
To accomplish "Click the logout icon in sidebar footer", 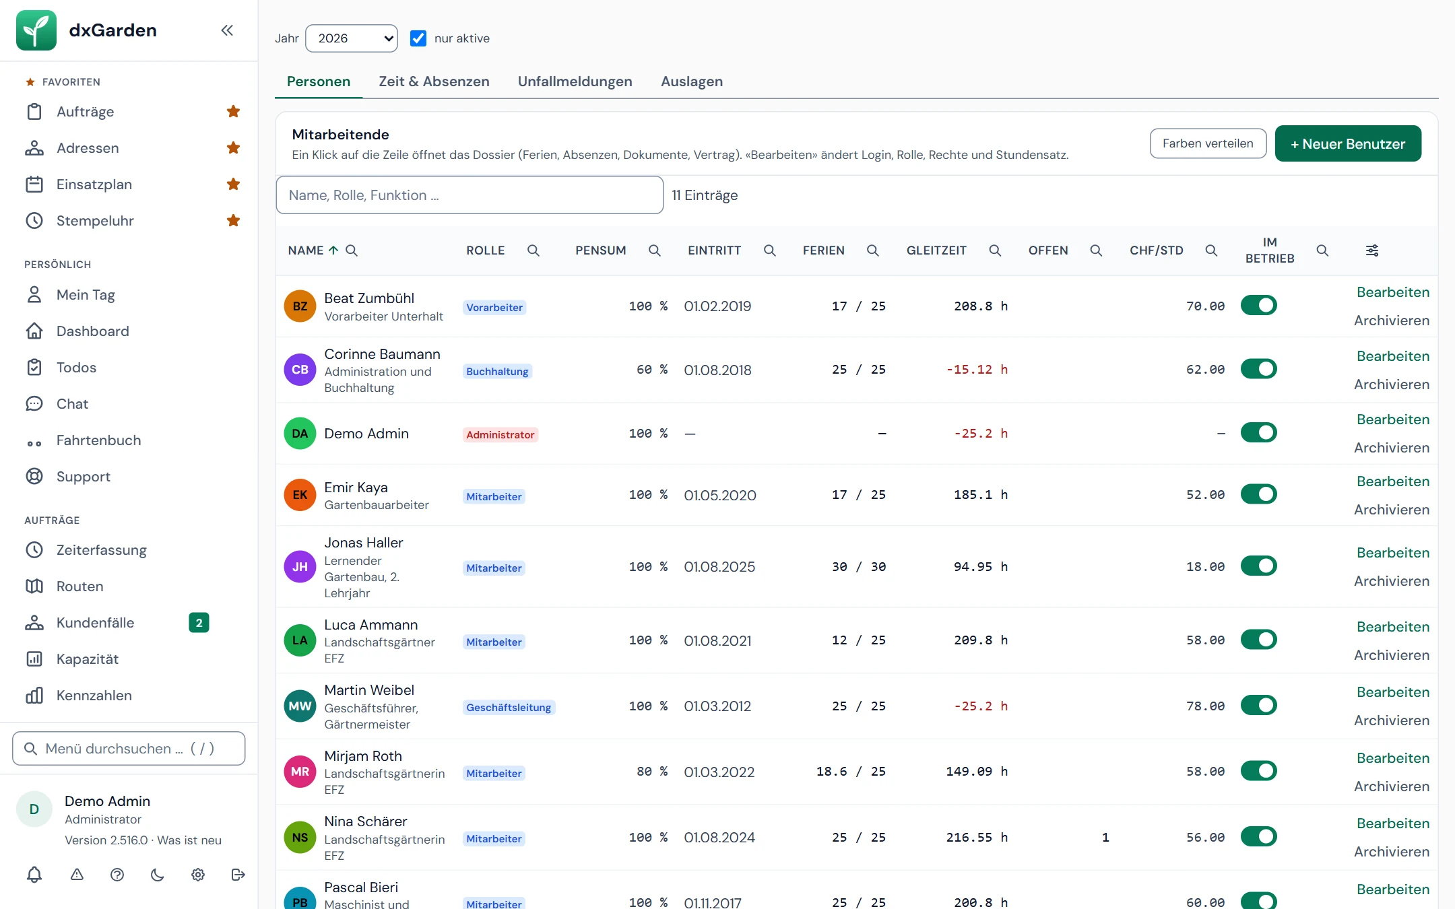I will click(238, 875).
